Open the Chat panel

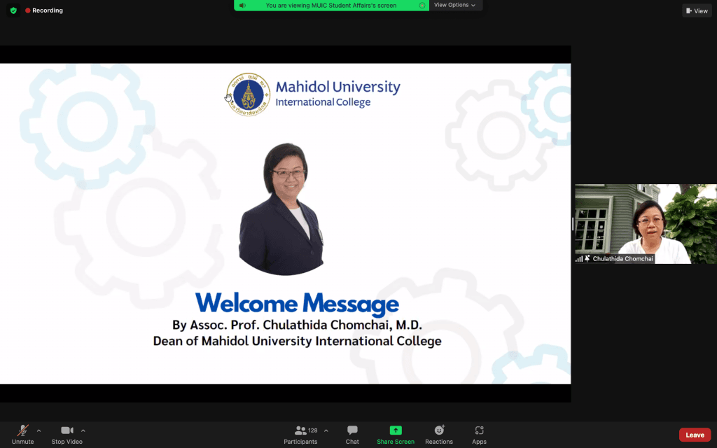coord(352,434)
